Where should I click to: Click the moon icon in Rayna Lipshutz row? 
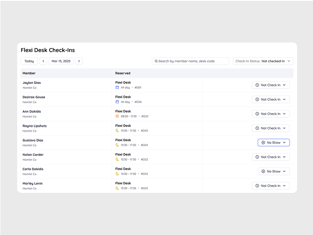pyautogui.click(x=117, y=130)
